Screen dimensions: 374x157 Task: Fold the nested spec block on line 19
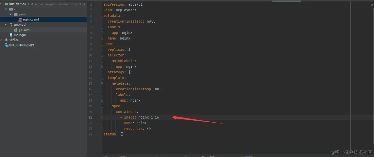[x=102, y=106]
